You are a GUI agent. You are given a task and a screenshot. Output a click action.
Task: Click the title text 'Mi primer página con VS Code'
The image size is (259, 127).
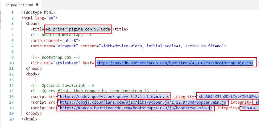(78, 29)
